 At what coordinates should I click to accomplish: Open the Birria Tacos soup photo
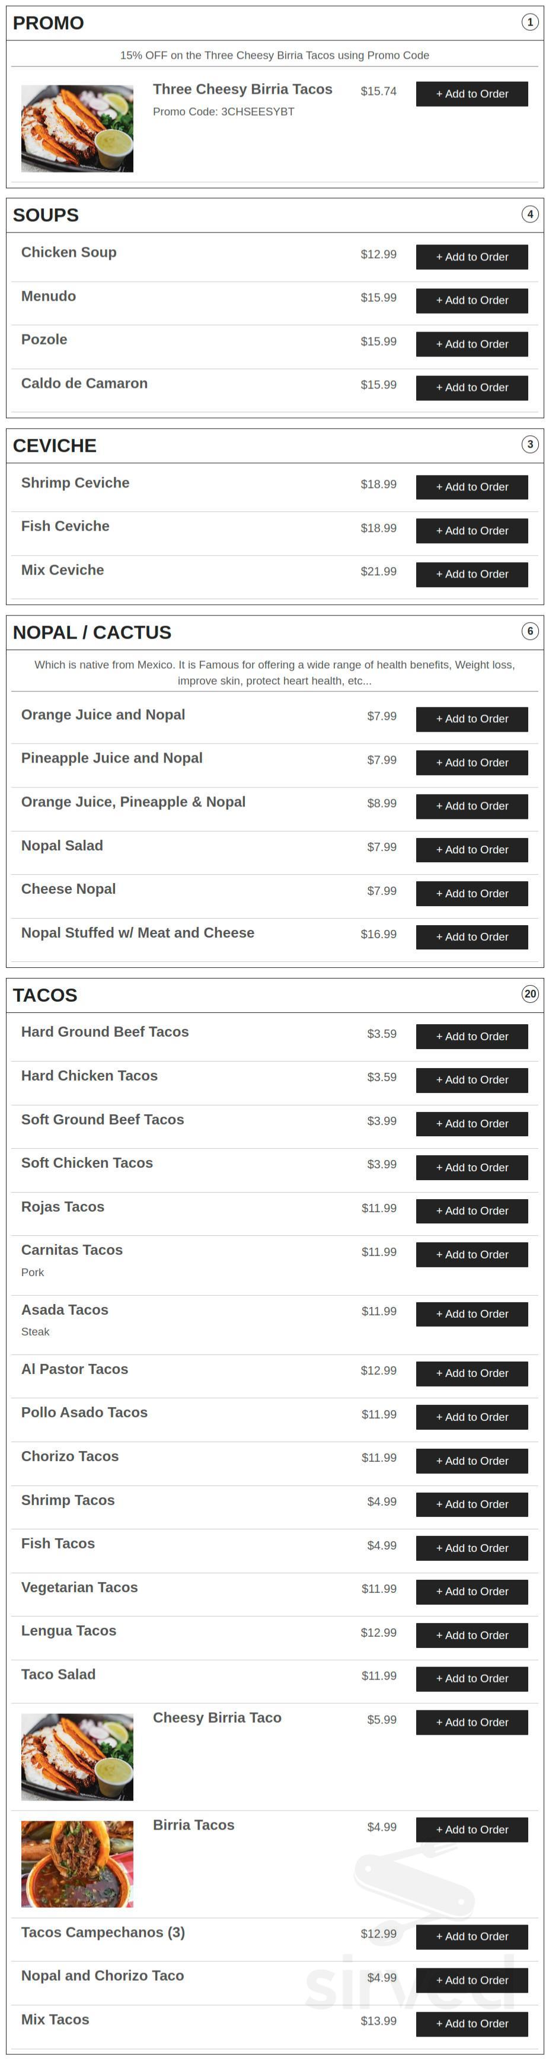coord(78,1863)
